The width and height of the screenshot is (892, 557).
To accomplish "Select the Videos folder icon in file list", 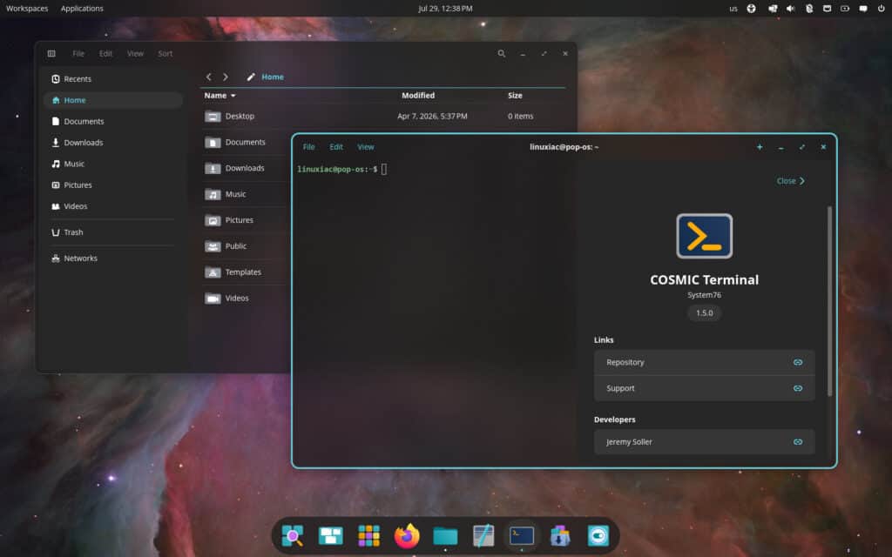I will pyautogui.click(x=213, y=299).
